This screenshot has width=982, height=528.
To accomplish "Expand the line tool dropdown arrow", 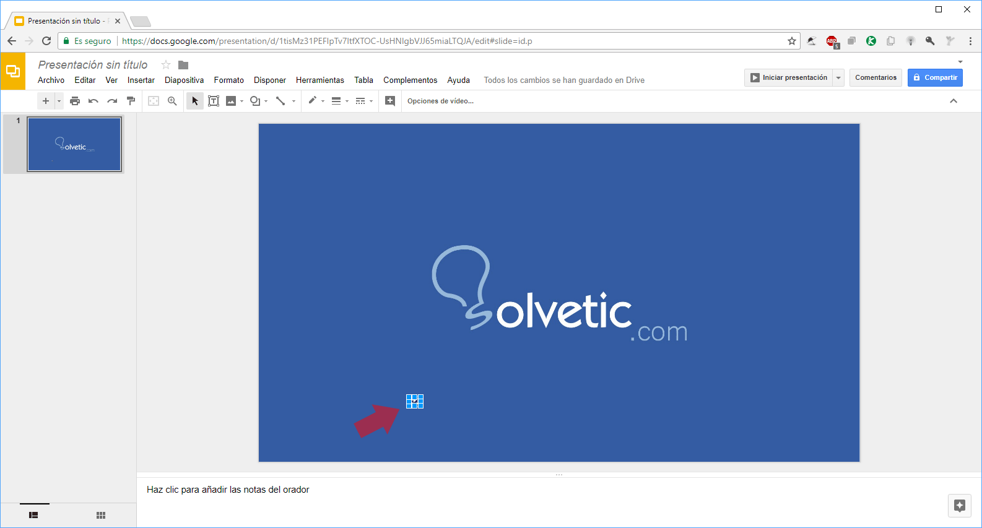I will 293,101.
